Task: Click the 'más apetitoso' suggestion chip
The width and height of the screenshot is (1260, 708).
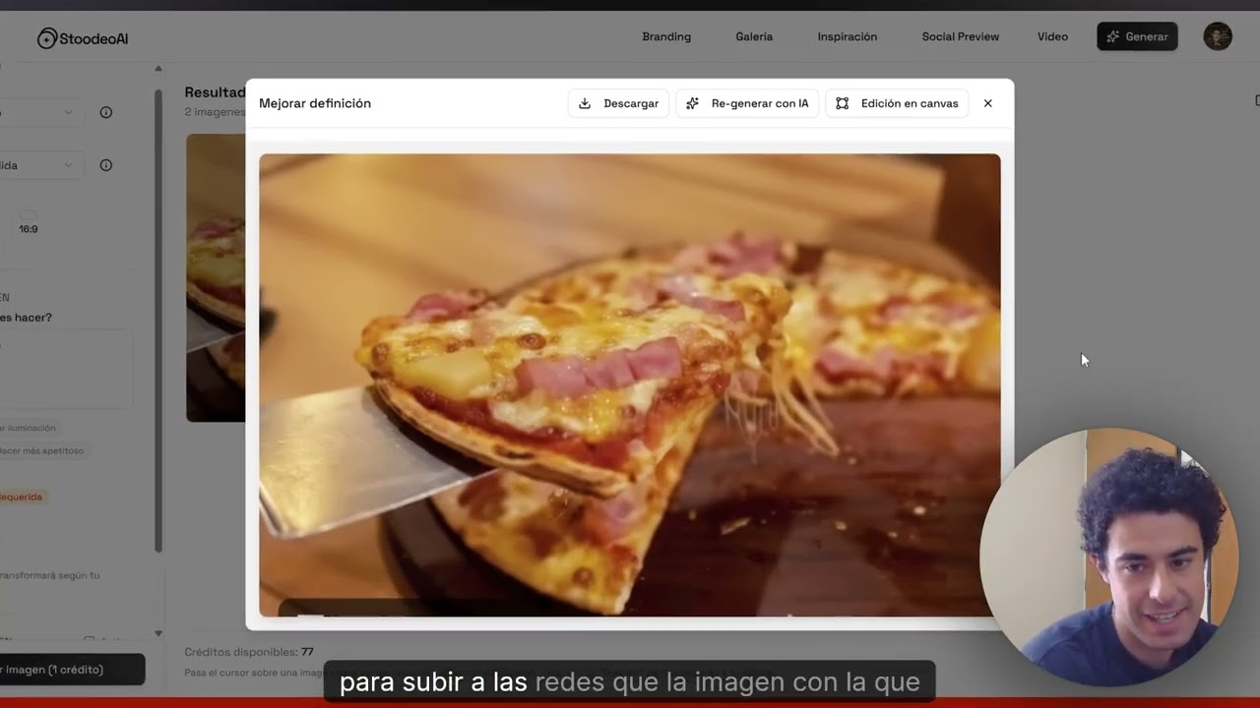Action: (x=43, y=450)
